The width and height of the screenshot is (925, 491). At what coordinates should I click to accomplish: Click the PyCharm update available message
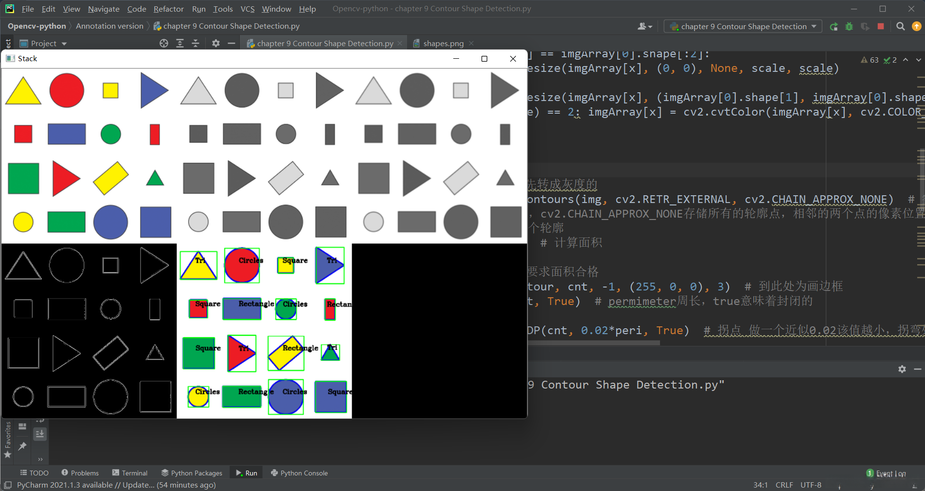click(116, 485)
